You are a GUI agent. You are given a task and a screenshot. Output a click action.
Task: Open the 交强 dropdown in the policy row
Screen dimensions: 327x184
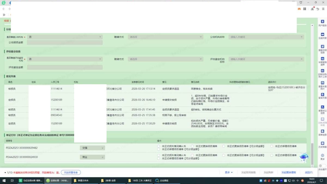pyautogui.click(x=92, y=148)
